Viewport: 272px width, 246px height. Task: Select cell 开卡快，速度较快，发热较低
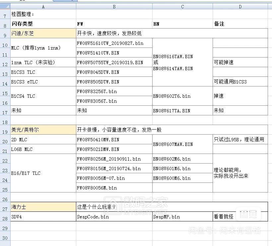pyautogui.click(x=172, y=33)
